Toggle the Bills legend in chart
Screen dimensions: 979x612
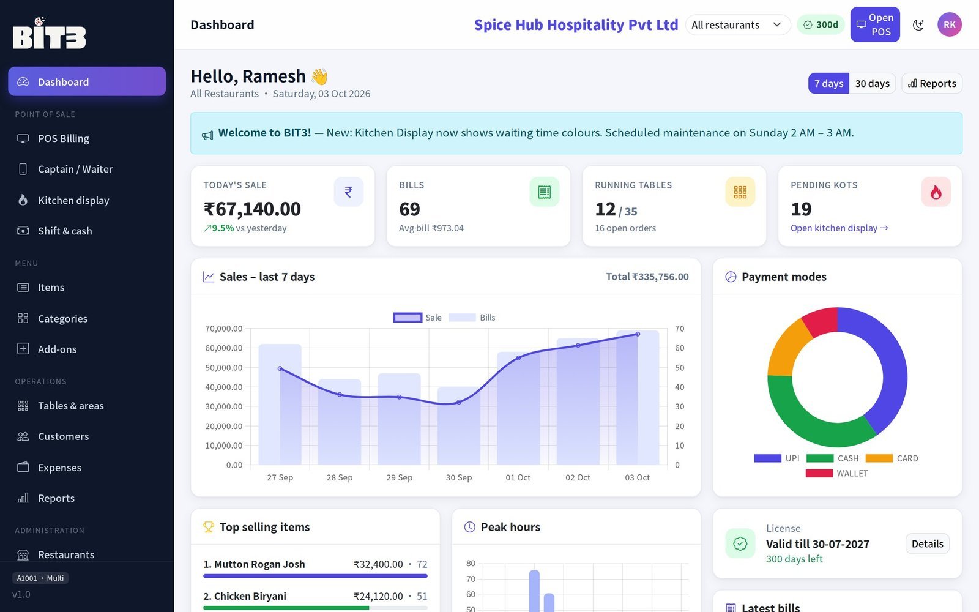pos(472,317)
